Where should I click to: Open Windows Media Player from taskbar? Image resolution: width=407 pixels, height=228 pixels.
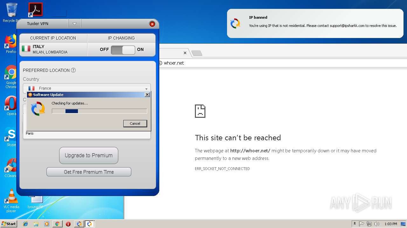point(47,224)
